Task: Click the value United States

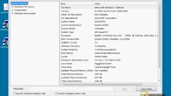Action: [x=101, y=57]
